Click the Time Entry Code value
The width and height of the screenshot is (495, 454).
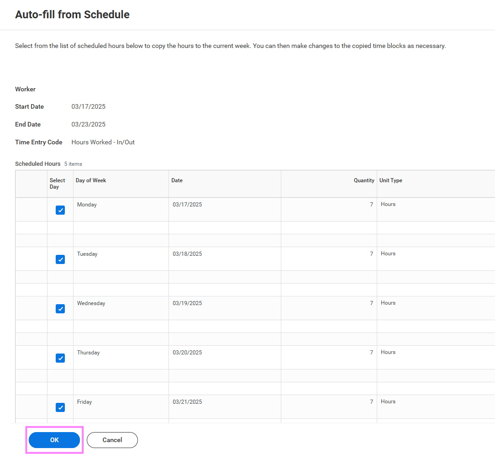click(103, 142)
